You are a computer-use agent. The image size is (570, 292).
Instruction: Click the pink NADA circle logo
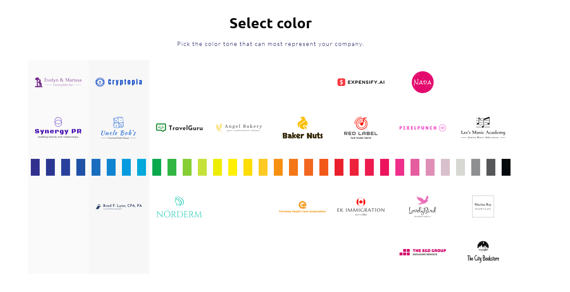click(422, 82)
